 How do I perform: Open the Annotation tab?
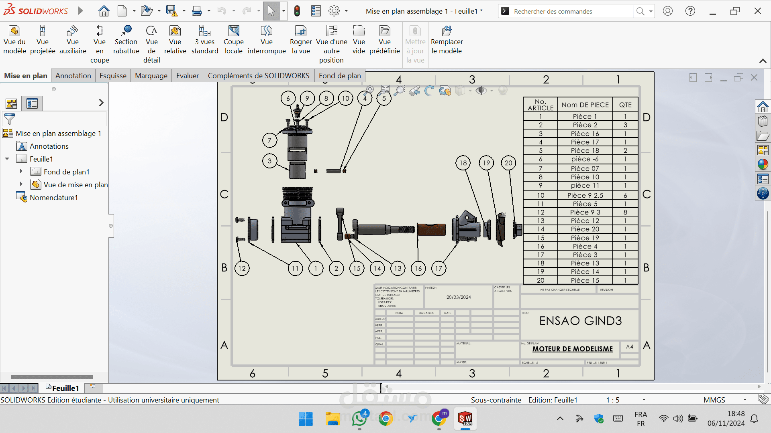pyautogui.click(x=73, y=76)
